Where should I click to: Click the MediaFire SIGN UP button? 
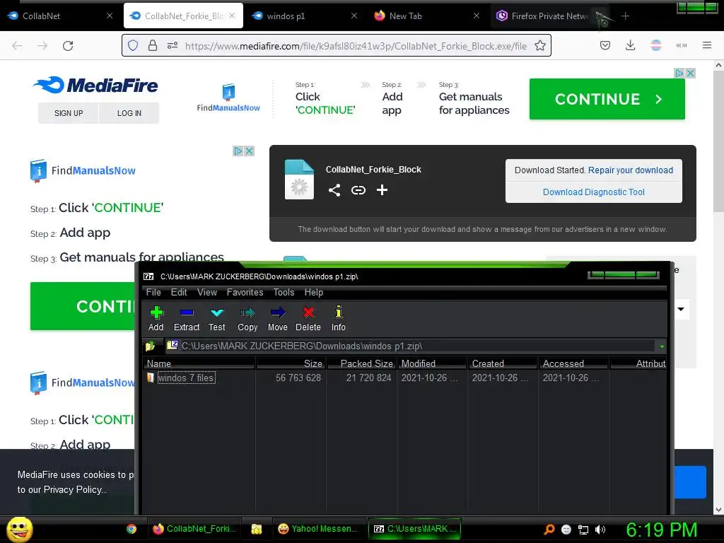pyautogui.click(x=69, y=113)
